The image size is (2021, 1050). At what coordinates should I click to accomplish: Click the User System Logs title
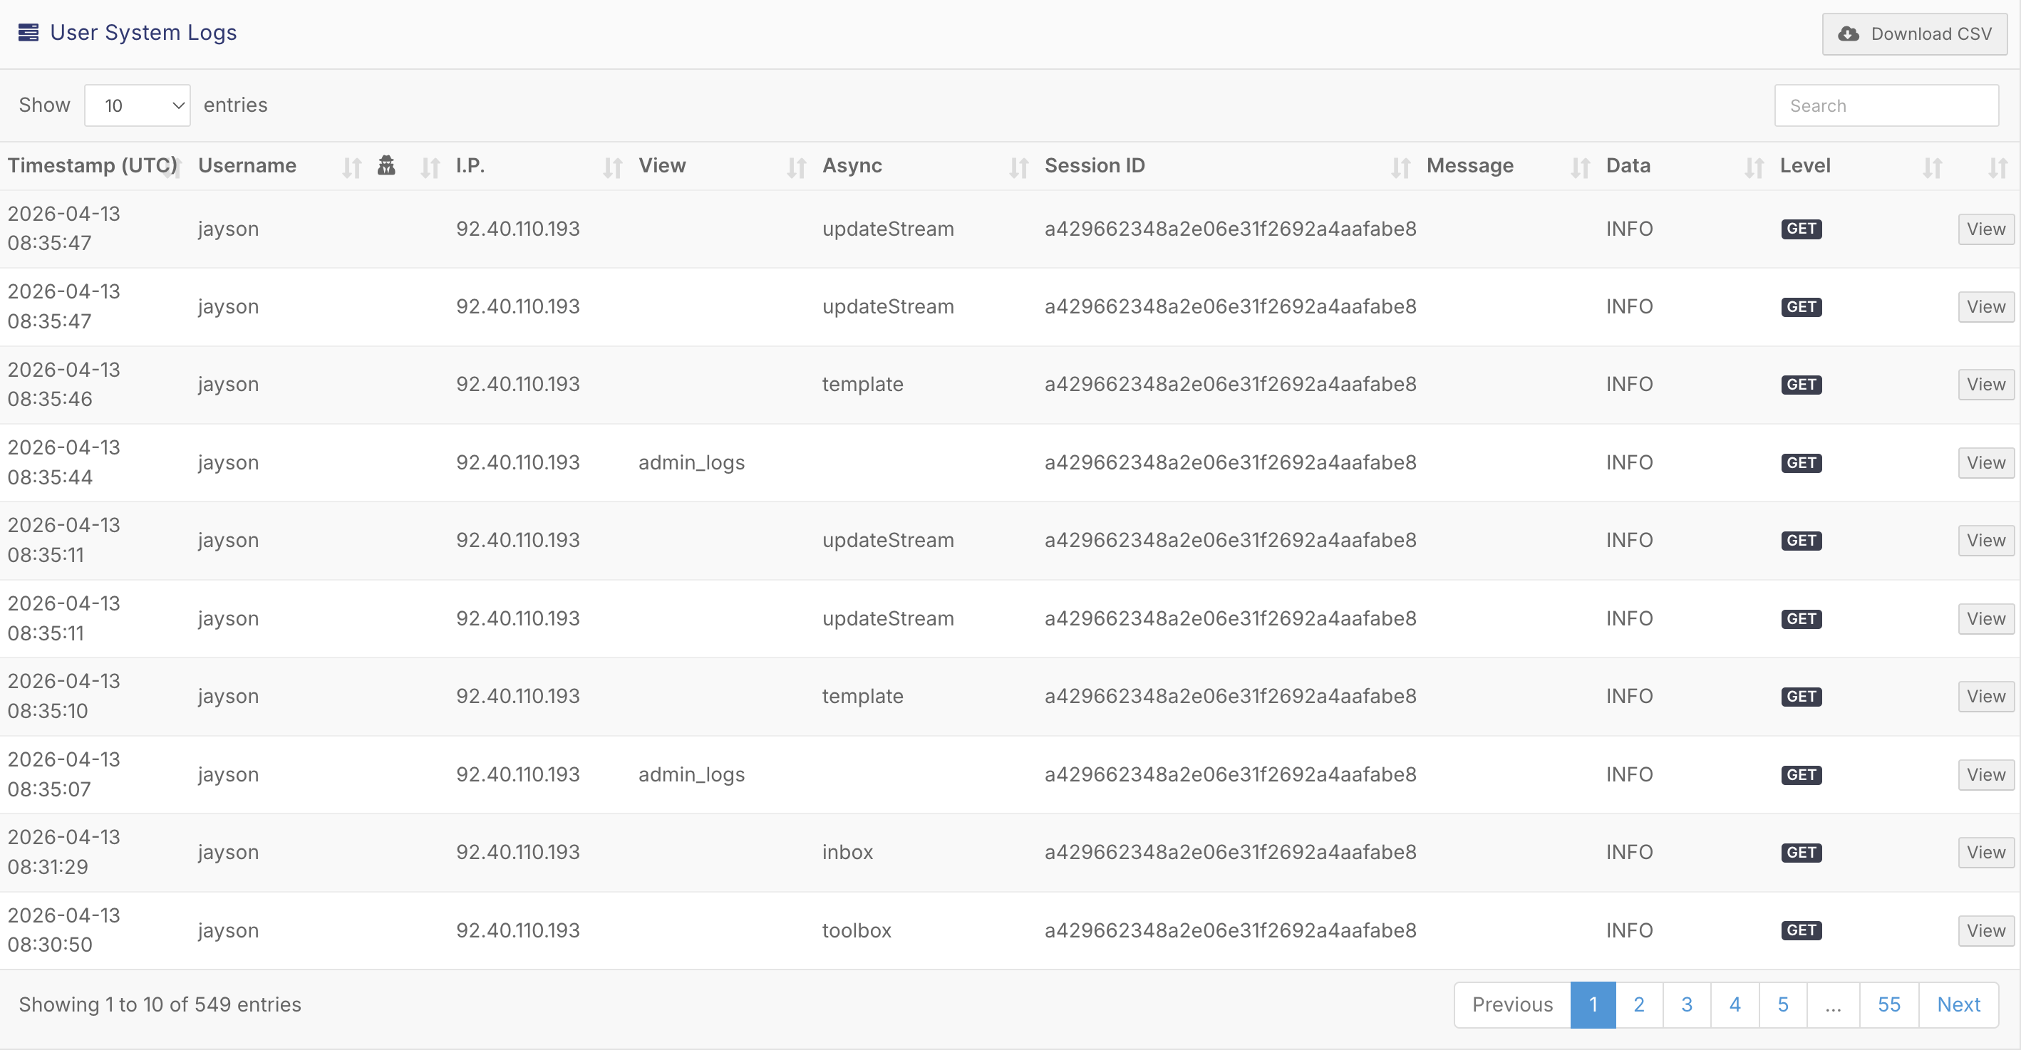tap(143, 32)
